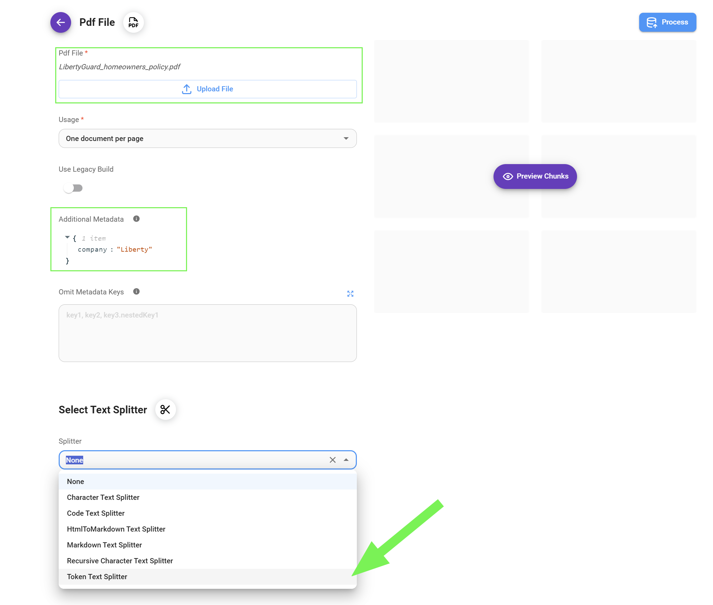
Task: Click the scissors icon beside Select Text Splitter
Action: click(165, 410)
